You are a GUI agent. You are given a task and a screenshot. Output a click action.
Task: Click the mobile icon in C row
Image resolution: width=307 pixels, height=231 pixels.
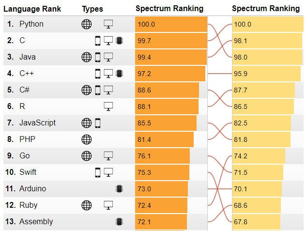coord(98,41)
